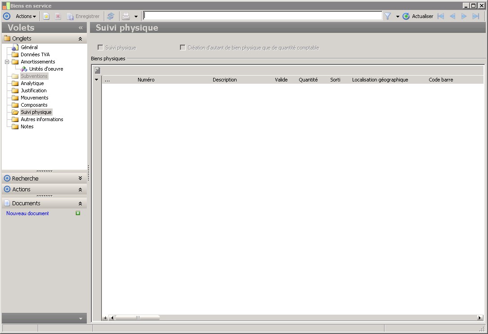Click the delete red X toolbar icon
This screenshot has height=334, width=488.
coord(58,16)
